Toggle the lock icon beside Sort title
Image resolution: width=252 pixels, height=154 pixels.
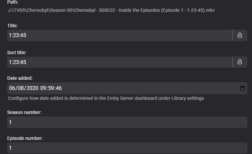click(x=240, y=62)
